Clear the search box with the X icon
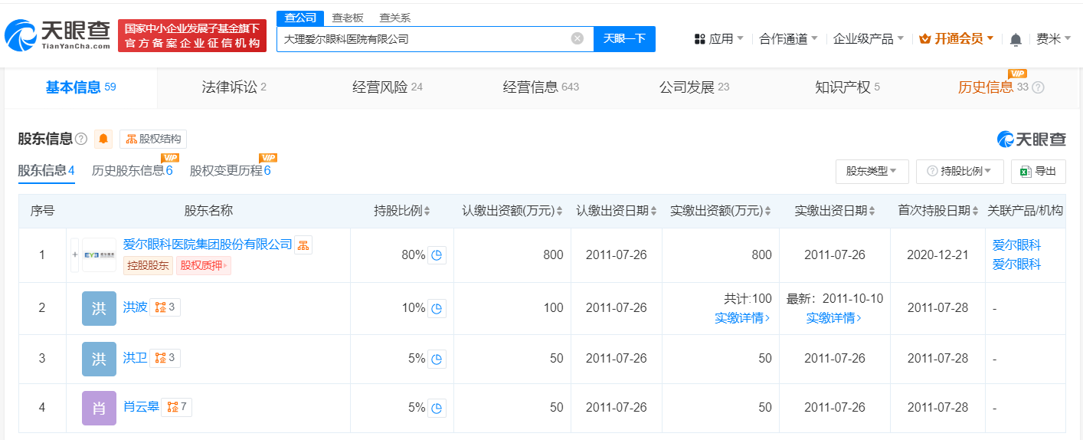This screenshot has height=440, width=1083. tap(577, 38)
